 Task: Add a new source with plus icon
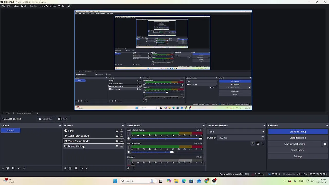pyautogui.click(x=65, y=168)
